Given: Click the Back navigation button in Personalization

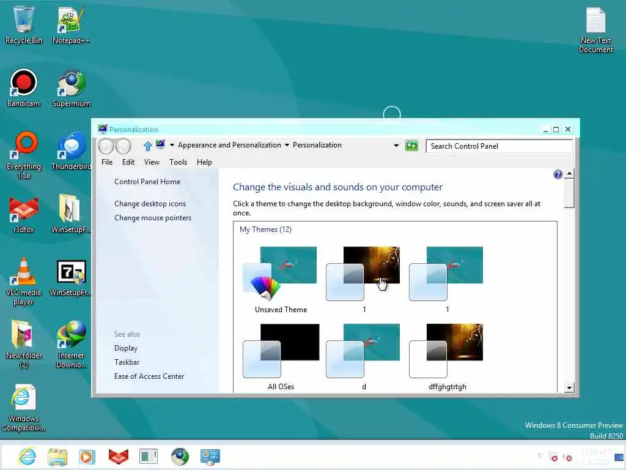Looking at the screenshot, I should (106, 146).
